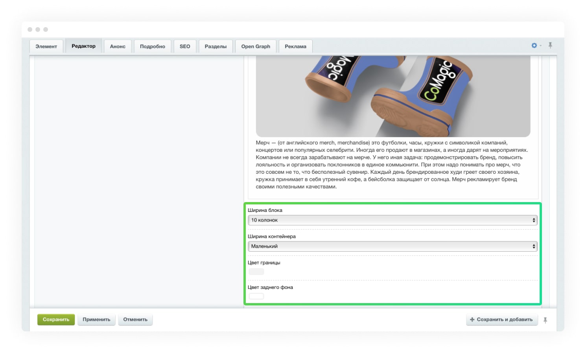The image size is (586, 353).
Task: Click the Ширина контейнера label
Action: click(x=272, y=237)
